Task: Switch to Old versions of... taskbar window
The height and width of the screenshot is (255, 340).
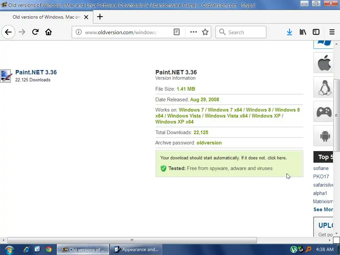Action: click(83, 249)
